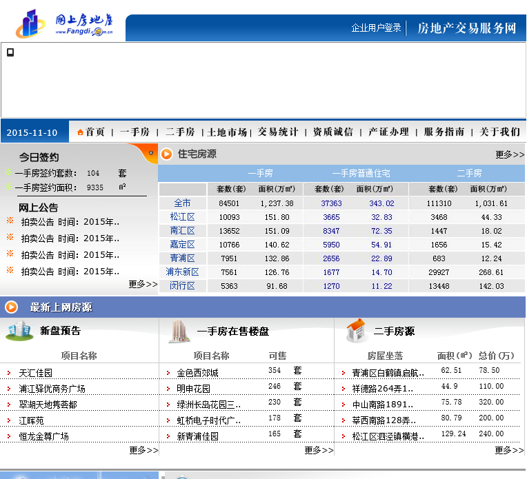Open the 交易统计 navigation menu item
The height and width of the screenshot is (479, 527).
coord(278,132)
